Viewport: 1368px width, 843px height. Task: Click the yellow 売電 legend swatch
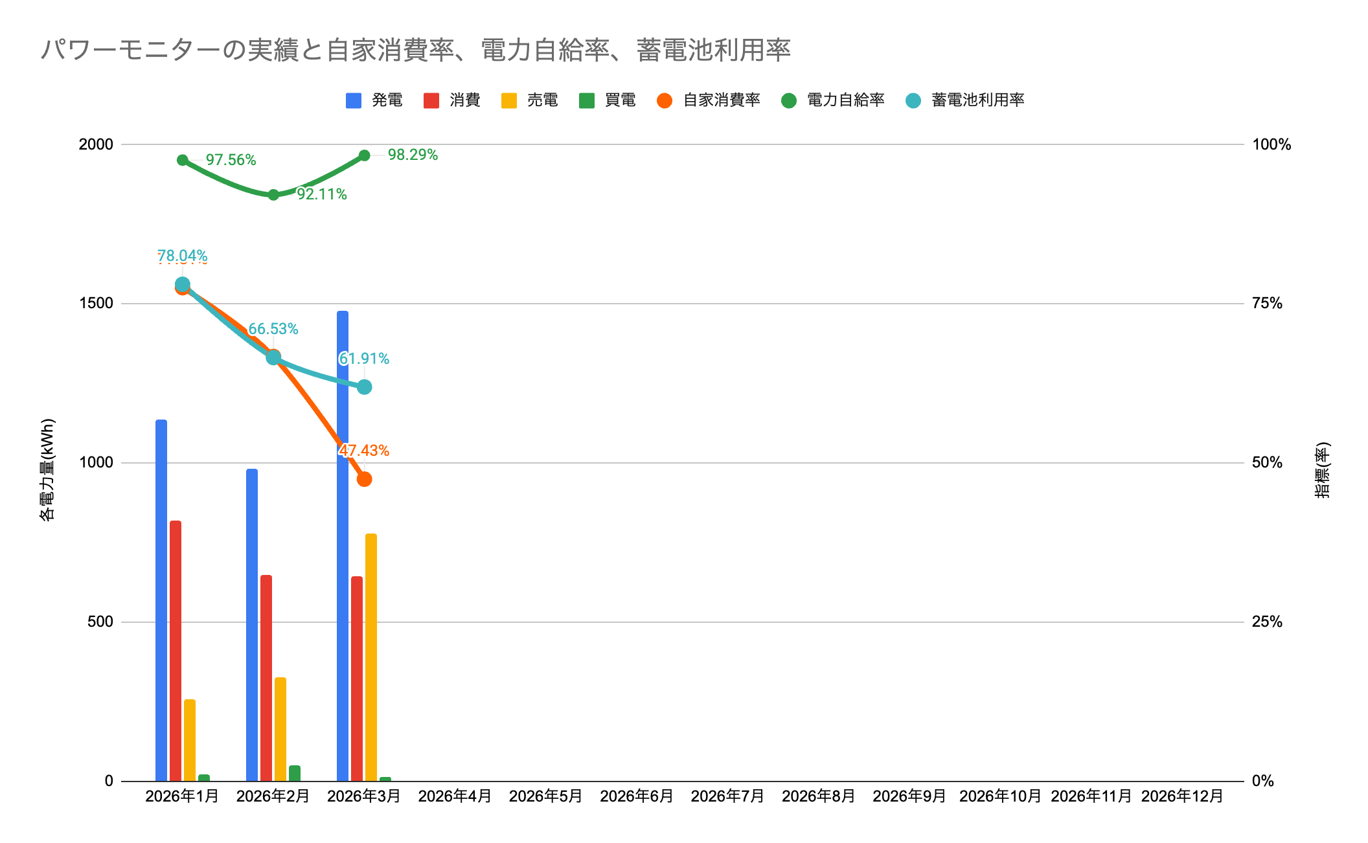click(508, 101)
